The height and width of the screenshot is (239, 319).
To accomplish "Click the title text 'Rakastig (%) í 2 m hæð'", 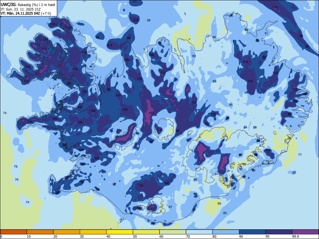I will tap(36, 5).
